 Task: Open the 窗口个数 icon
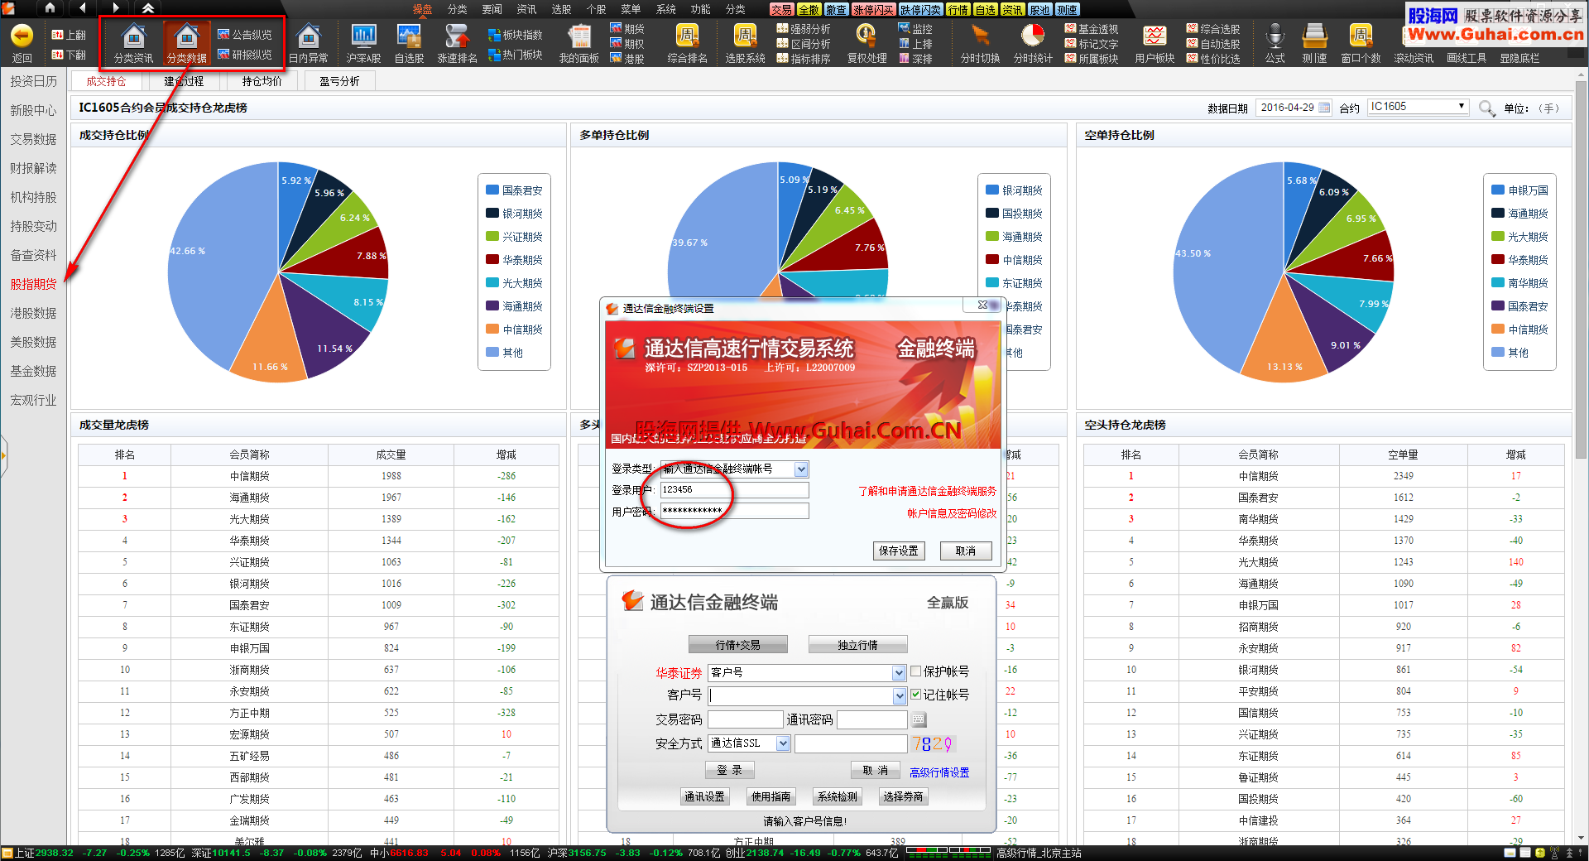tap(1361, 36)
